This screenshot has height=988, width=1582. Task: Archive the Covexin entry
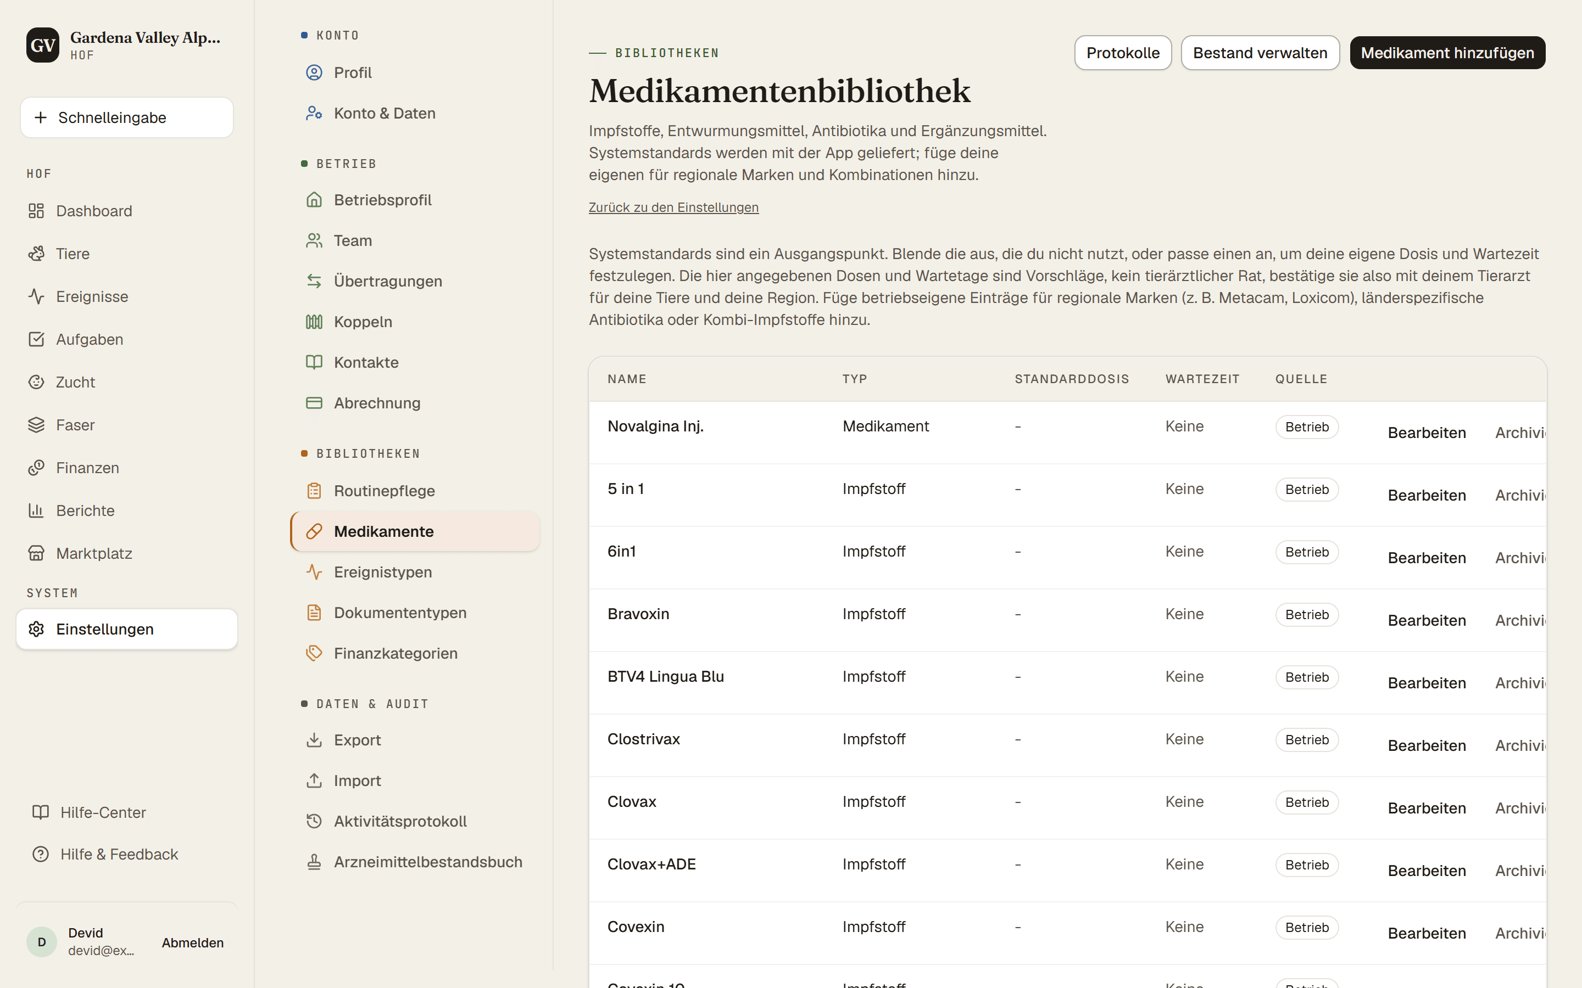click(x=1520, y=933)
